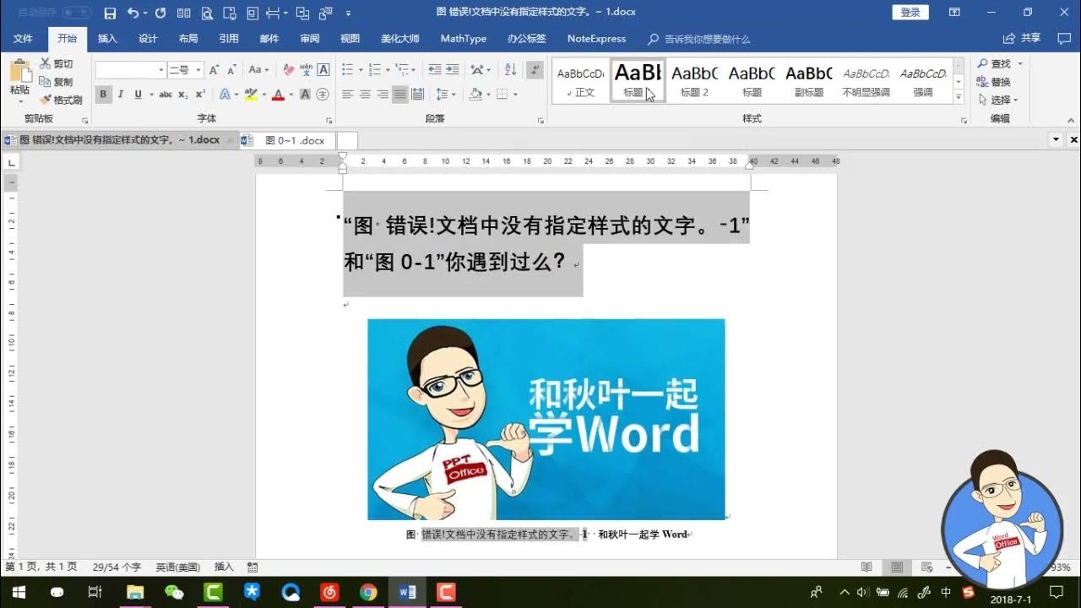This screenshot has height=608, width=1081.
Task: Clear all formatting eraser icon
Action: (289, 70)
